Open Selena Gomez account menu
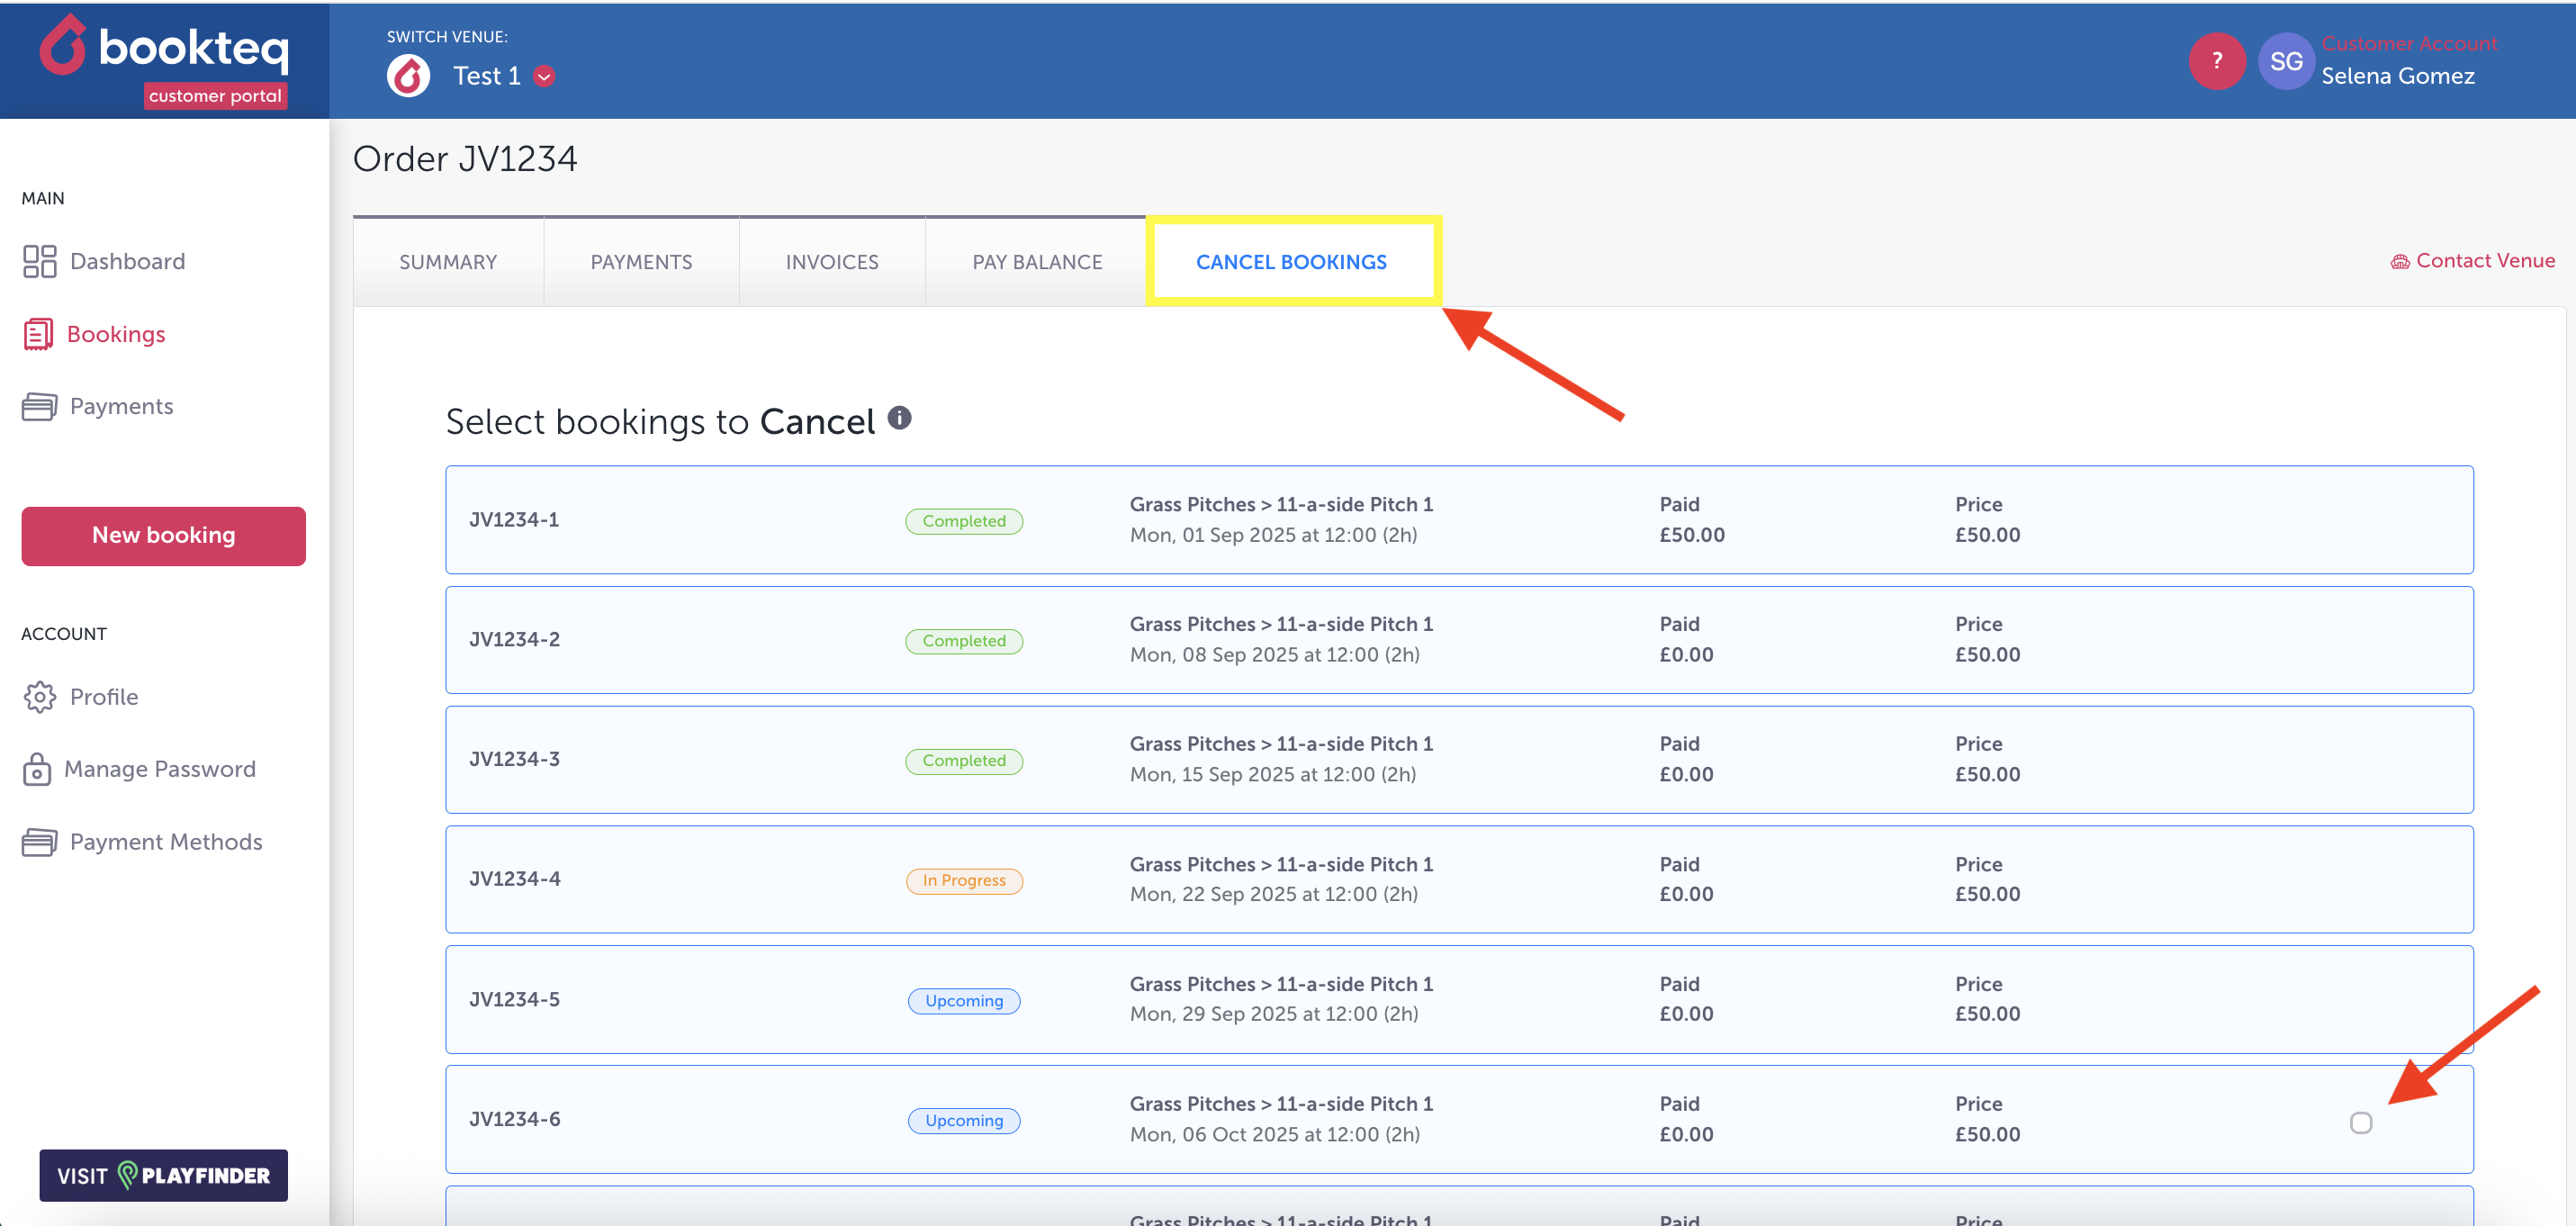The width and height of the screenshot is (2576, 1226). (2397, 76)
